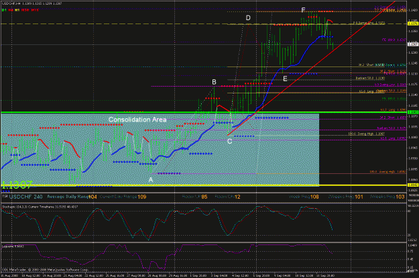The width and height of the screenshot is (419, 278).
Task: Click the Stochastic level 20 axis label
Action: coord(410,235)
